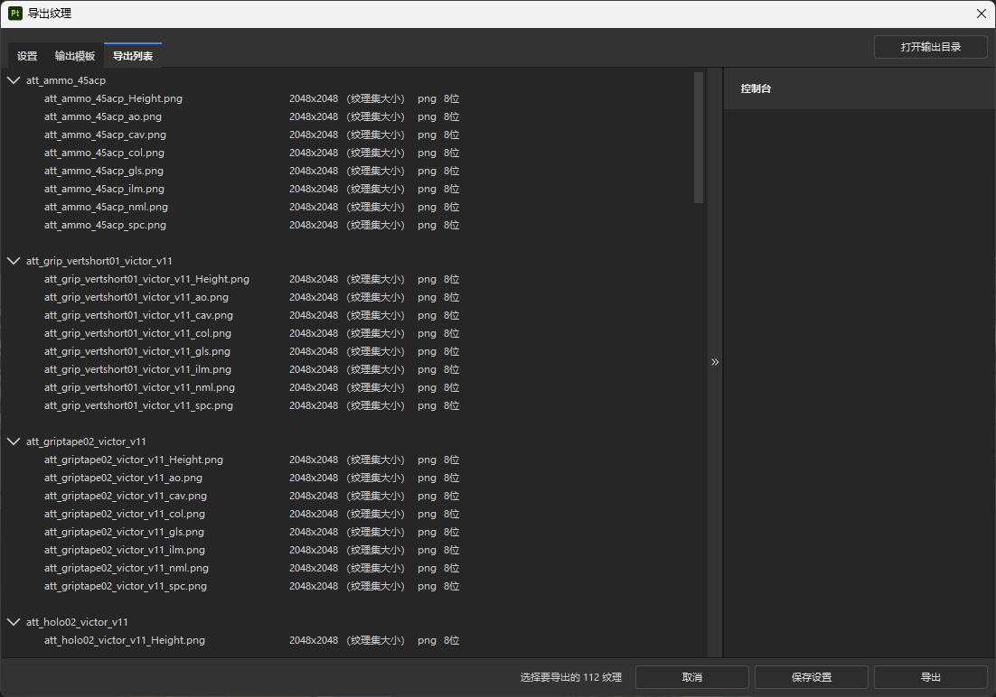
Task: Open the 输出模板 tab
Action: pyautogui.click(x=75, y=56)
